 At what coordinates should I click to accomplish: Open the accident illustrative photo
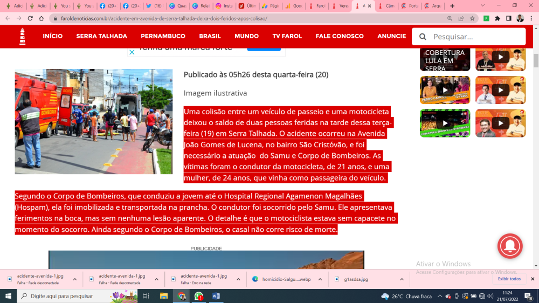tap(93, 121)
